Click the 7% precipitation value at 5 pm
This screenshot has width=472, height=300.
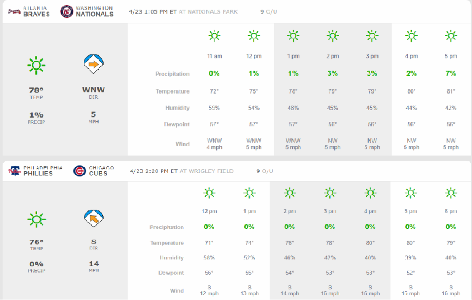451,74
